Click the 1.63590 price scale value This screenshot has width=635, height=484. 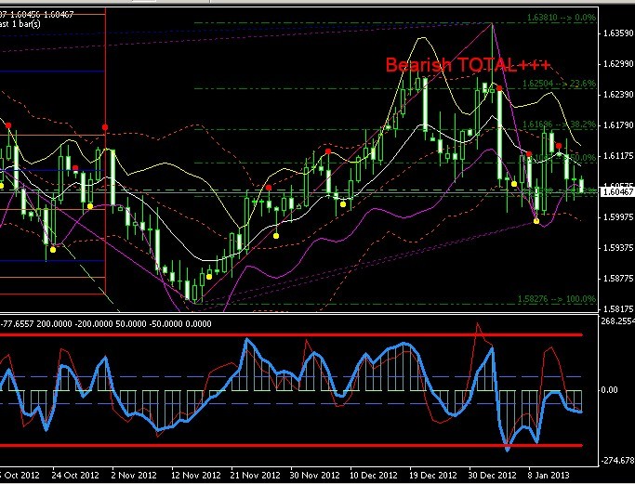618,33
